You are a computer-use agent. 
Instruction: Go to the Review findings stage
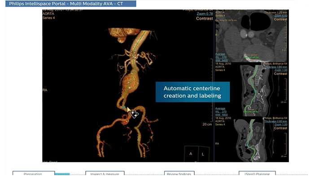coord(179,173)
